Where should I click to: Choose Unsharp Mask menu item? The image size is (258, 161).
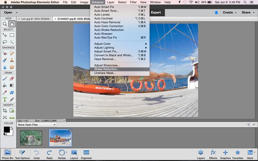120,73
